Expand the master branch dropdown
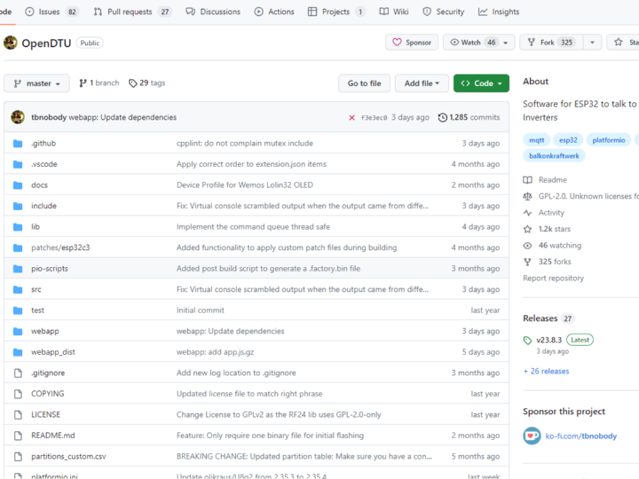This screenshot has width=639, height=479. coord(36,83)
